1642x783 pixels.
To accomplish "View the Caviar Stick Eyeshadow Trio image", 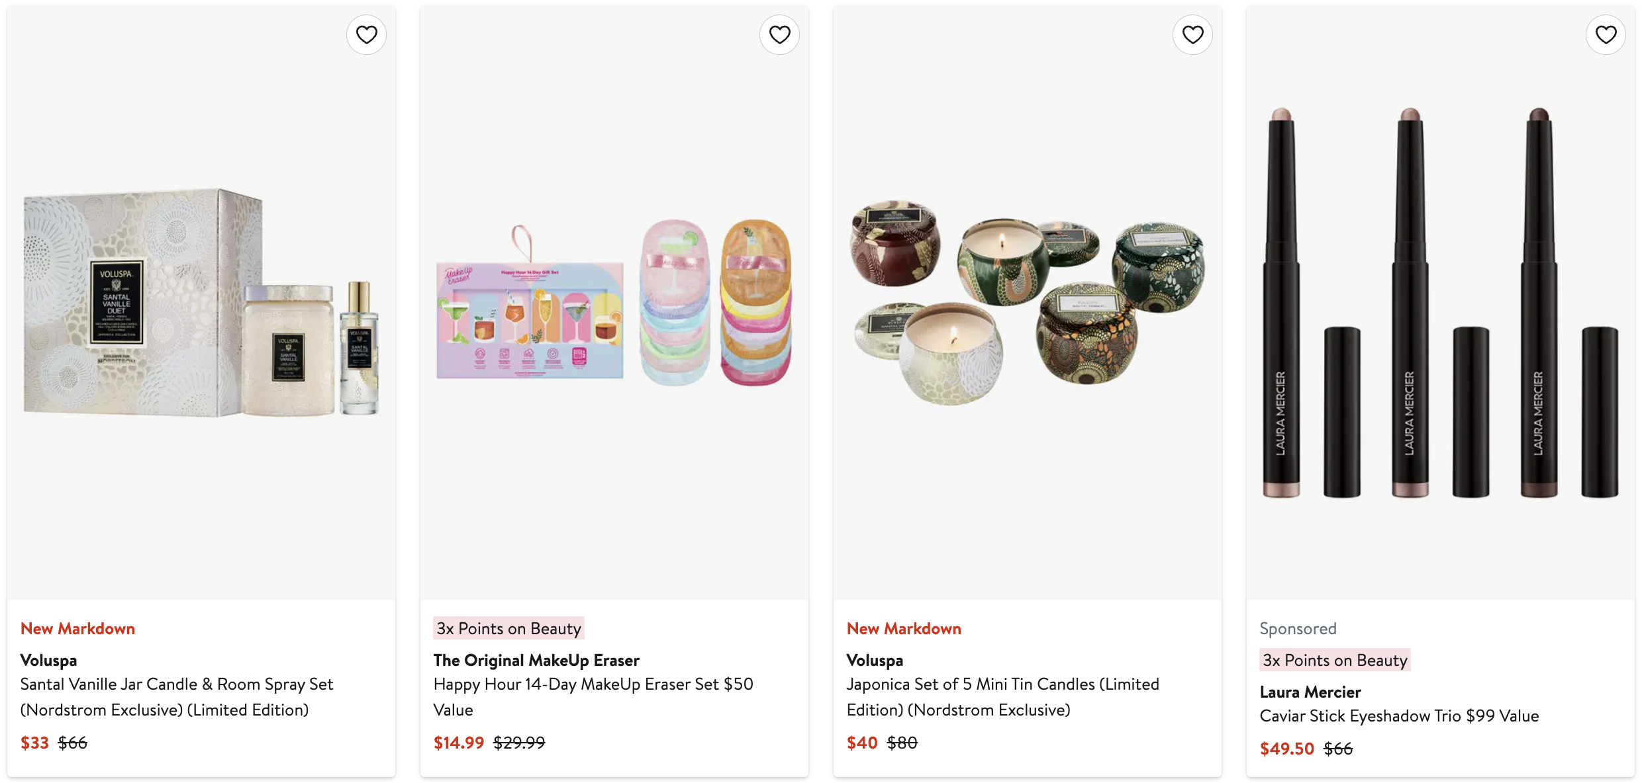I will pyautogui.click(x=1441, y=303).
